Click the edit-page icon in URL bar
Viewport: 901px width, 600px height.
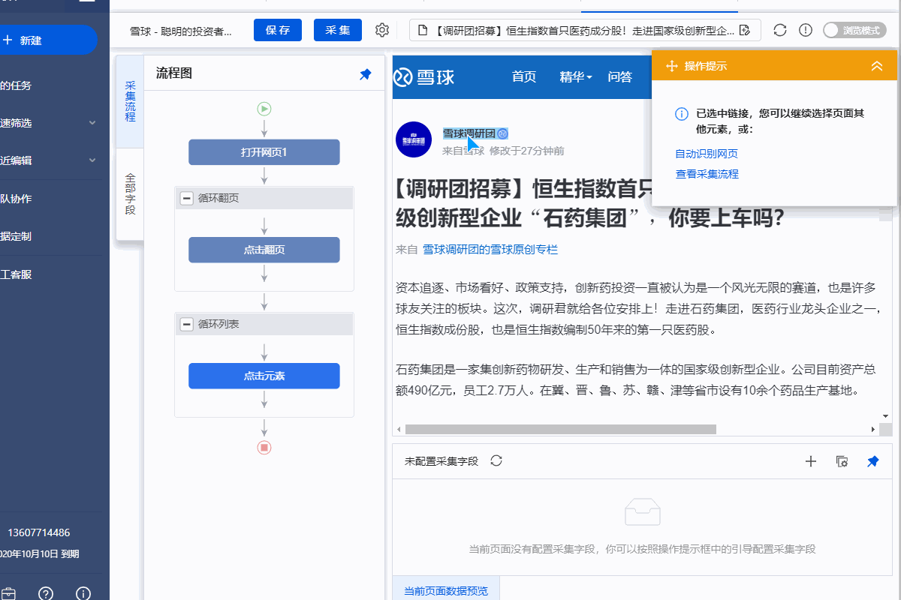746,31
